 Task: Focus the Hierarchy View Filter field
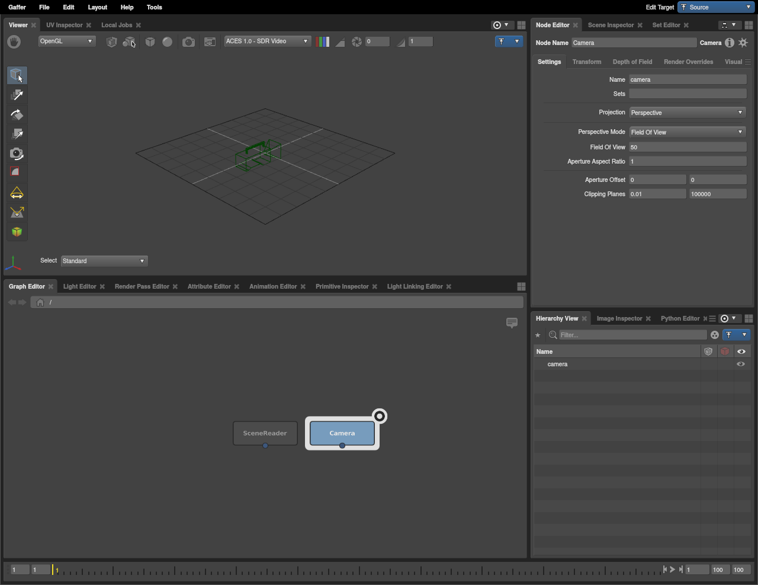tap(632, 335)
